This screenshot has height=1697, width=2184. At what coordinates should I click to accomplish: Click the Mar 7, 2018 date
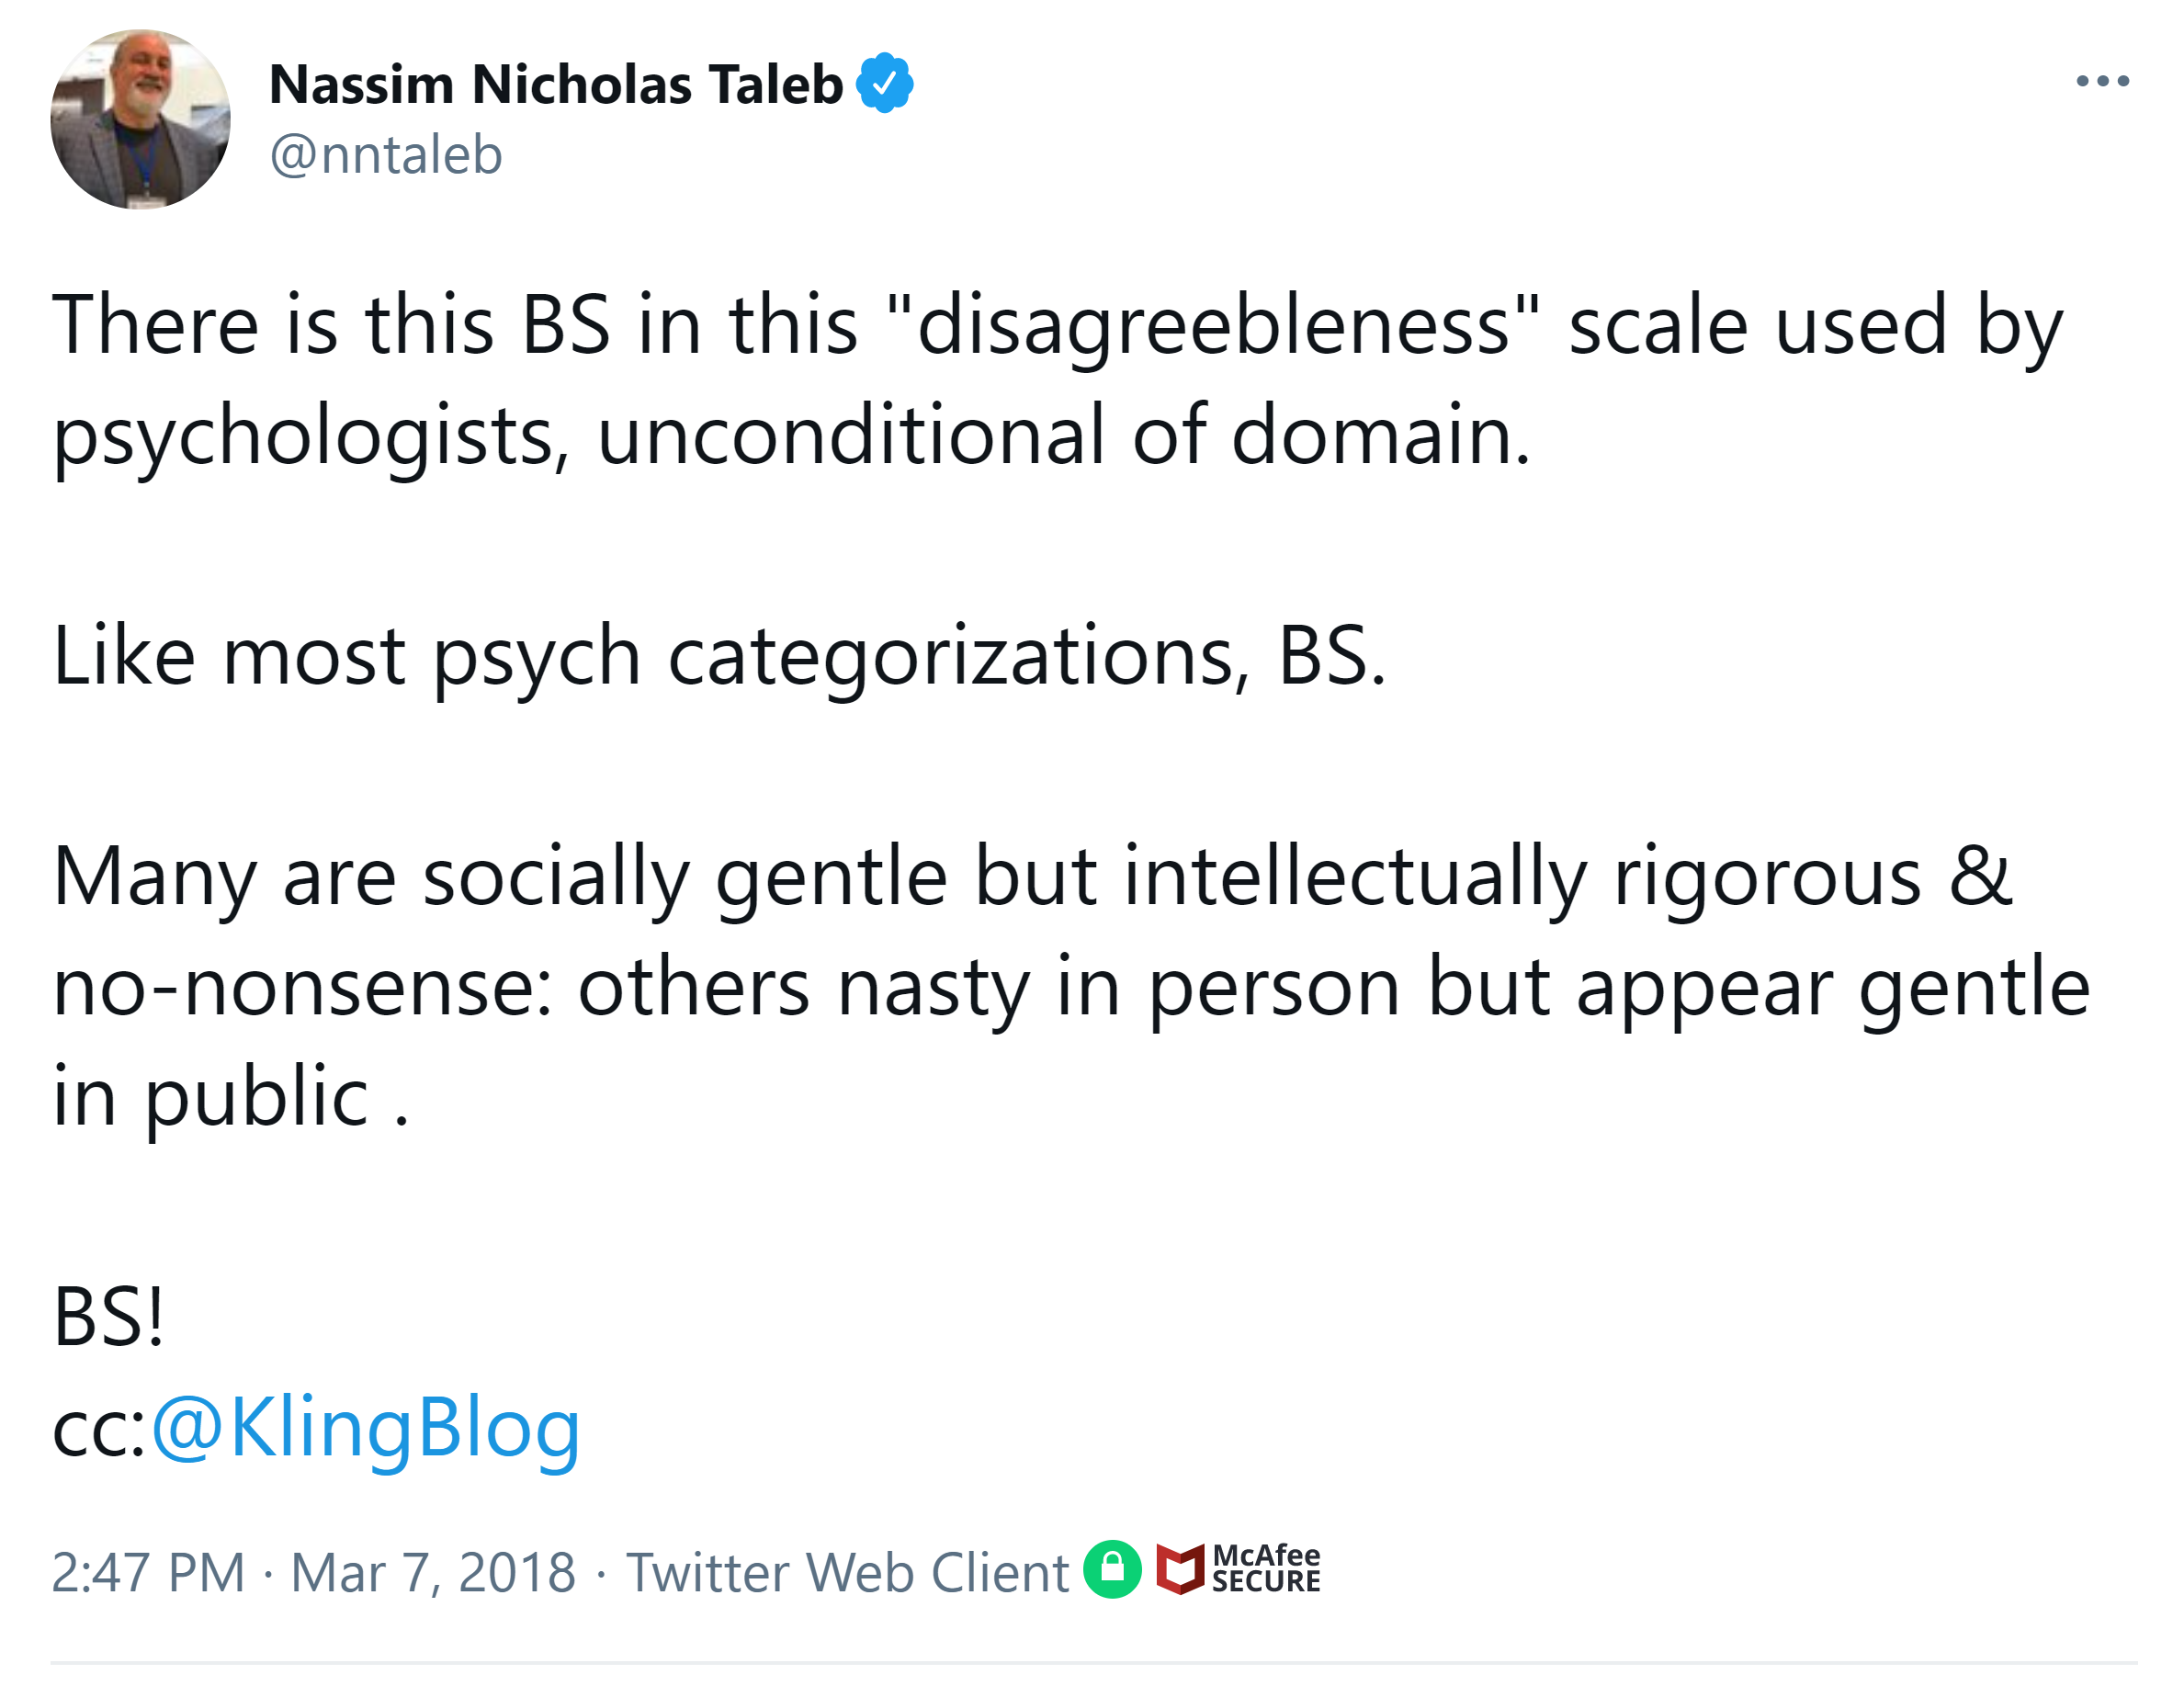pos(433,1572)
